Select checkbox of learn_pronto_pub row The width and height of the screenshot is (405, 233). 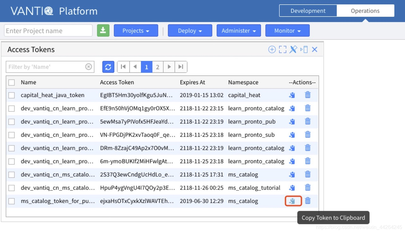pyautogui.click(x=12, y=122)
